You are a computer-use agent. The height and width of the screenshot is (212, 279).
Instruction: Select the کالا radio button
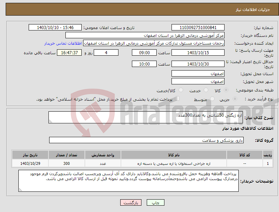[226, 90]
